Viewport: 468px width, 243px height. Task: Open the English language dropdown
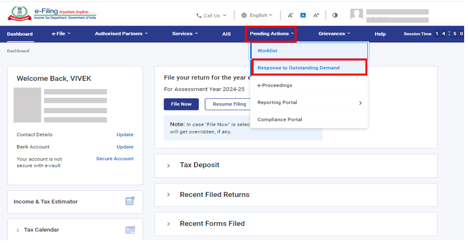coord(257,15)
